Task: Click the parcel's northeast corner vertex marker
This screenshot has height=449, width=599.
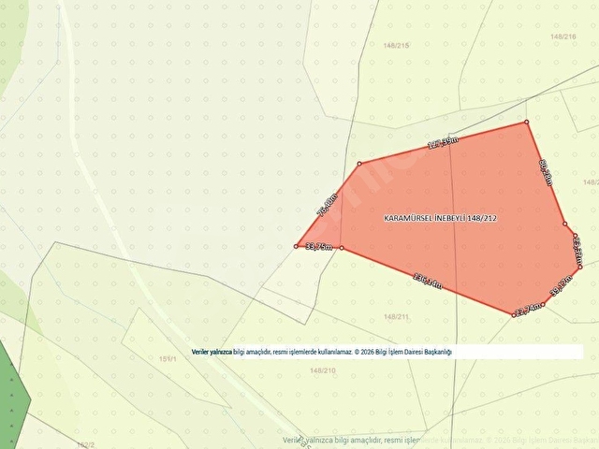Action: click(x=526, y=122)
